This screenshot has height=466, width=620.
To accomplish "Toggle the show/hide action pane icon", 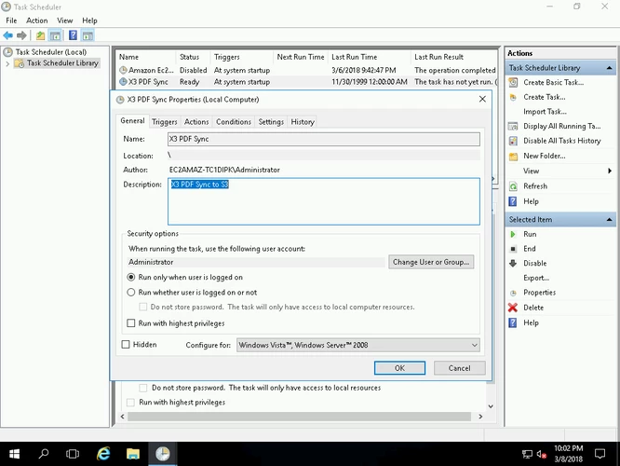I will (x=88, y=35).
